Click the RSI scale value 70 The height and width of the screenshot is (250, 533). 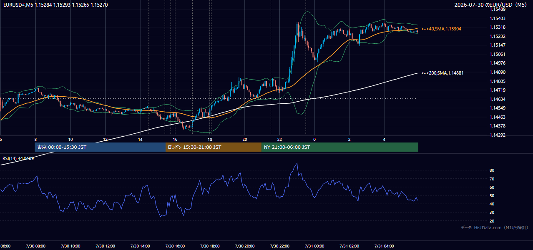pyautogui.click(x=492, y=179)
